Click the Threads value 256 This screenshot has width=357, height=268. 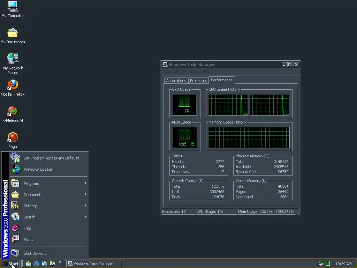coord(221,167)
